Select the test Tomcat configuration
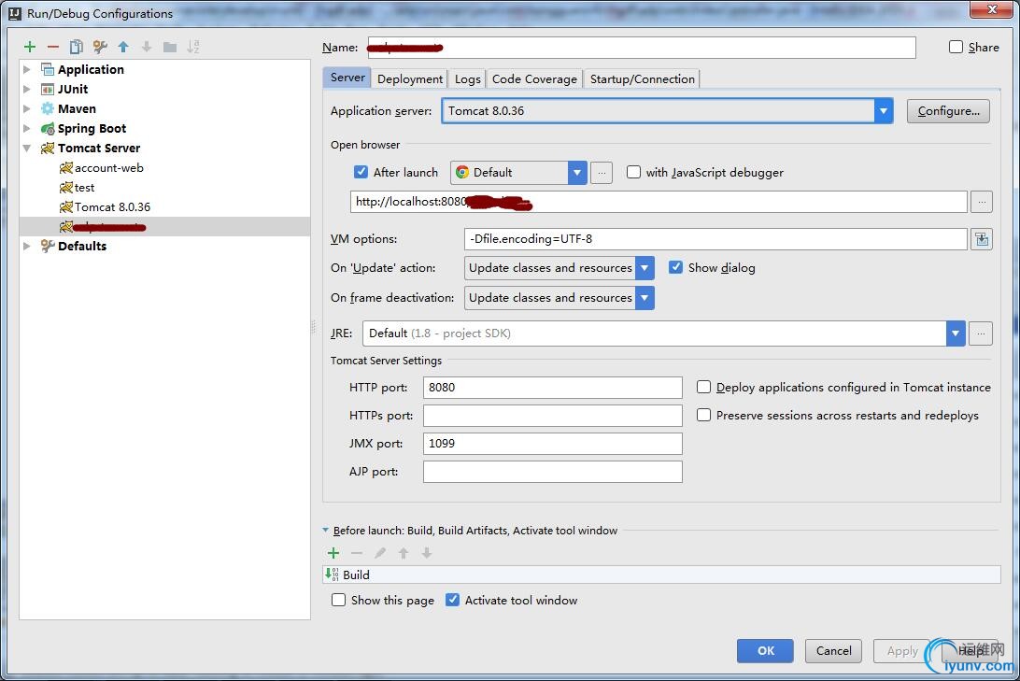The height and width of the screenshot is (681, 1020). pos(84,188)
